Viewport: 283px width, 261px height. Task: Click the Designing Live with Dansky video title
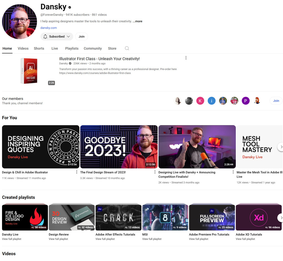tap(187, 174)
